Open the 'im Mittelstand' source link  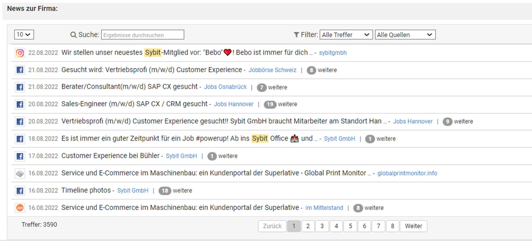coord(324,208)
